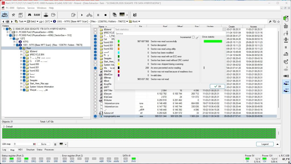Click the cascading windows icon
The height and width of the screenshot is (164, 291).
point(115,15)
